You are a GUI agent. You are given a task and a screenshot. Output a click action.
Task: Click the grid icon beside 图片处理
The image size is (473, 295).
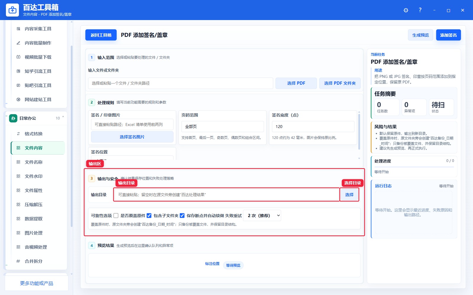click(18, 233)
